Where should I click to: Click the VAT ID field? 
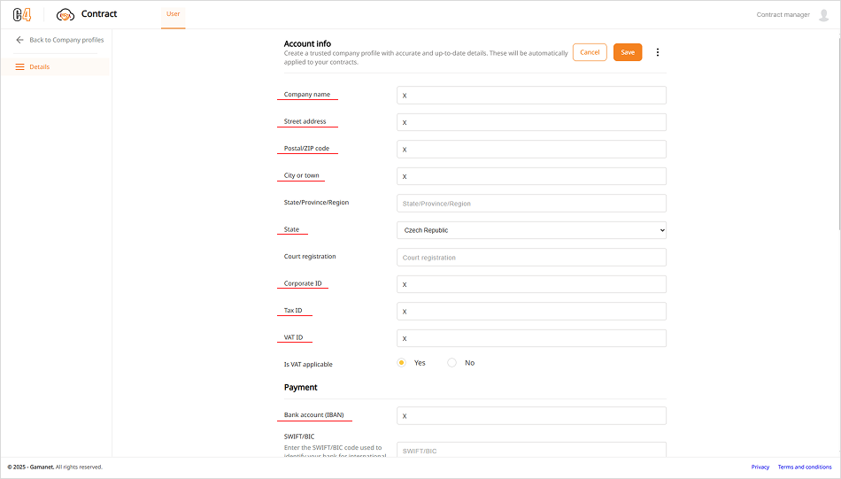[x=531, y=338]
